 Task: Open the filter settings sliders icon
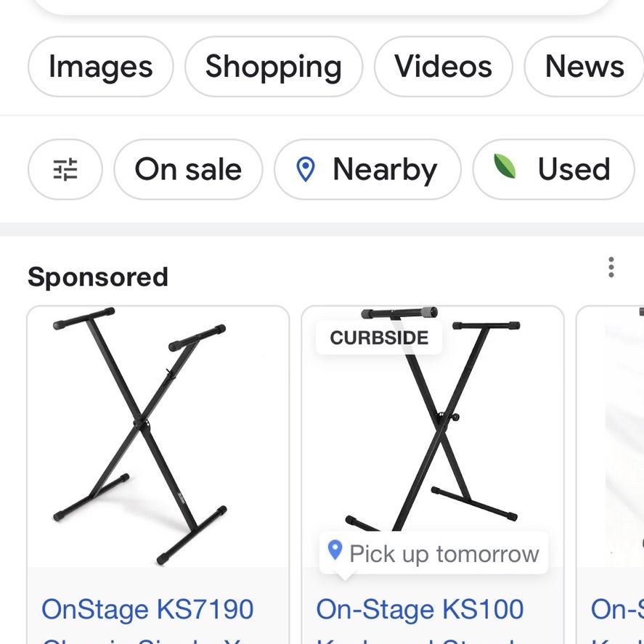pyautogui.click(x=65, y=169)
